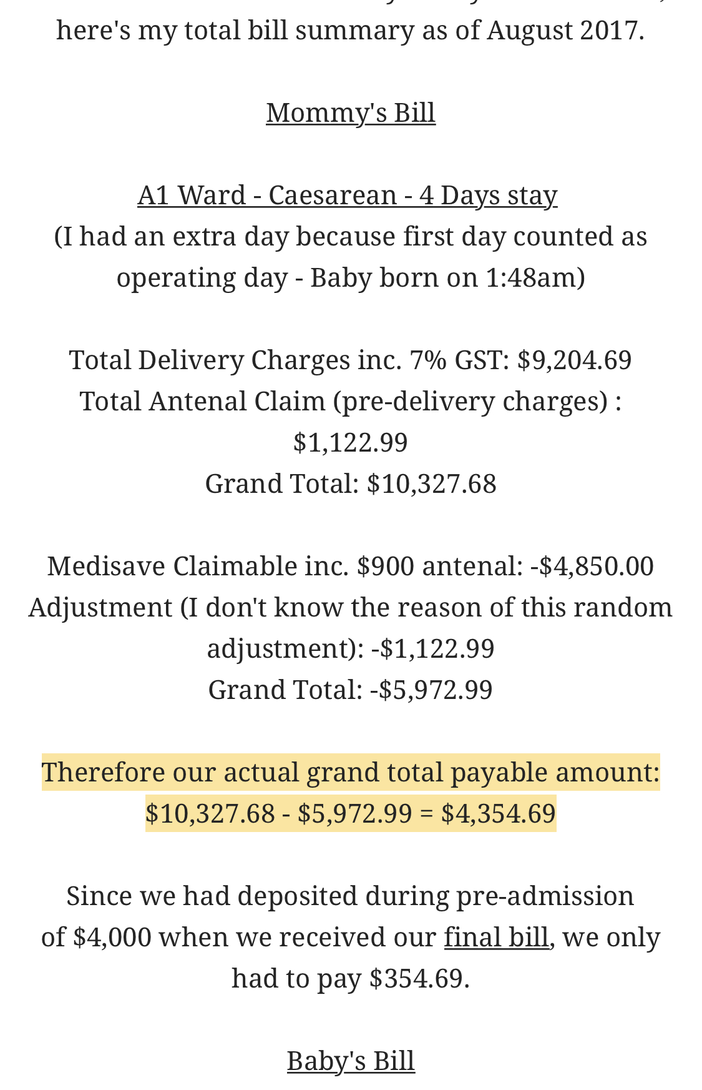Click the 'had to pay $354.69.' text
Image resolution: width=702 pixels, height=1090 pixels.
[351, 978]
